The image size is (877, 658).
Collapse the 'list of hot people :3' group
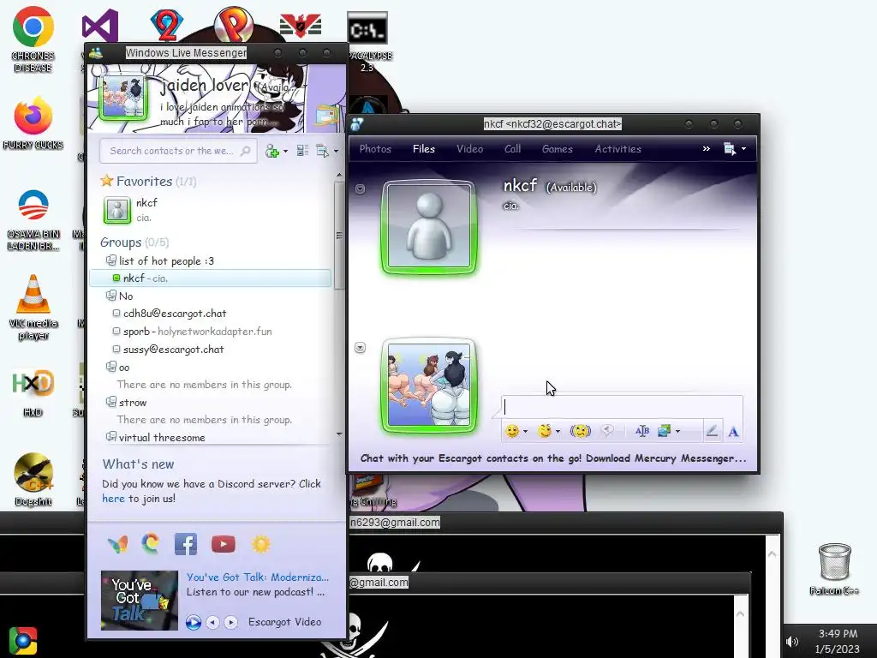coord(111,260)
